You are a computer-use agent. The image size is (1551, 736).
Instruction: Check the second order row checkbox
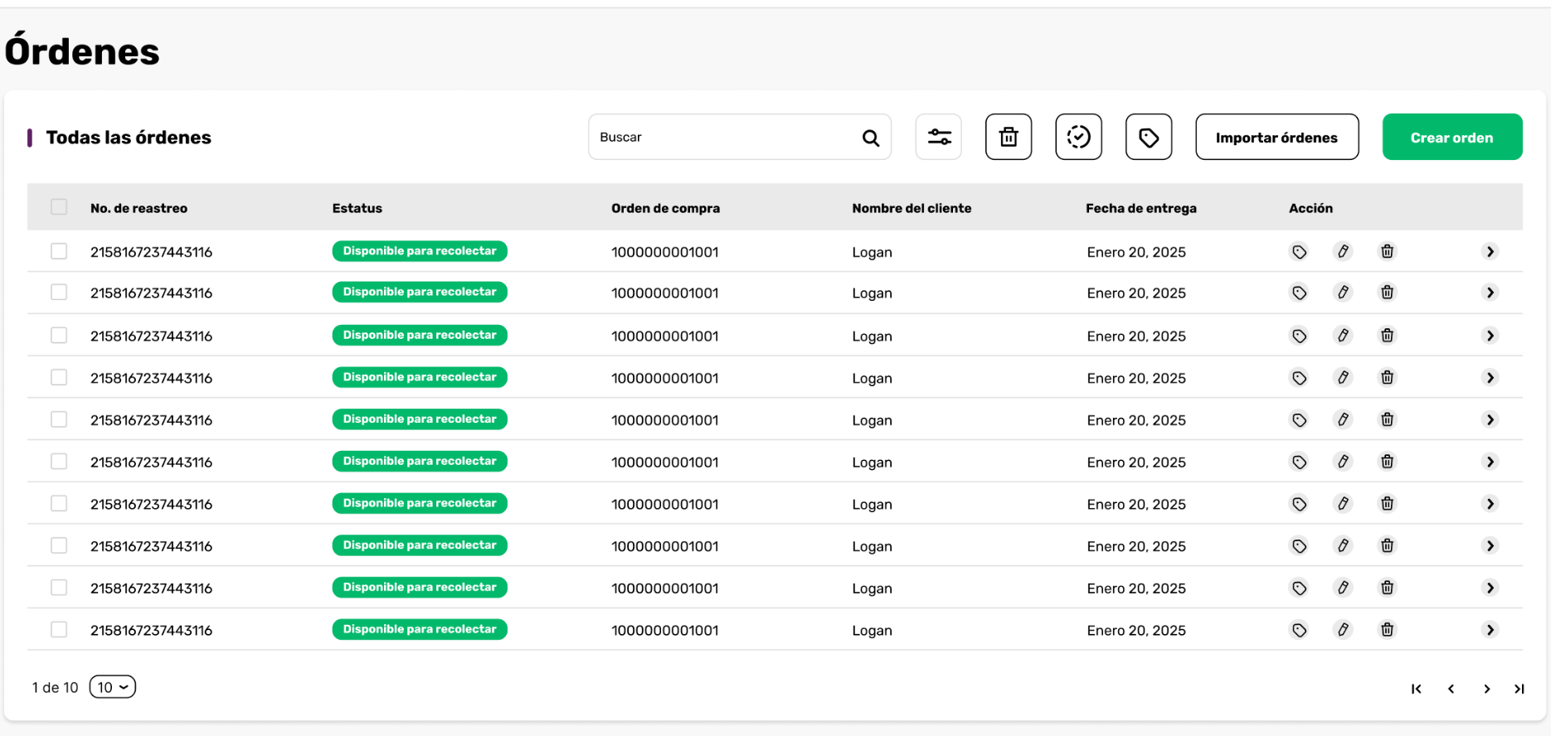[59, 293]
